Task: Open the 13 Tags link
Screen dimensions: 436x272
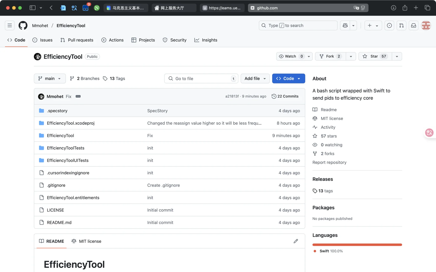Action: (x=114, y=79)
